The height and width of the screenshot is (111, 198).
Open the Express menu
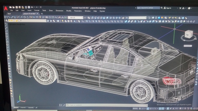click(102, 11)
